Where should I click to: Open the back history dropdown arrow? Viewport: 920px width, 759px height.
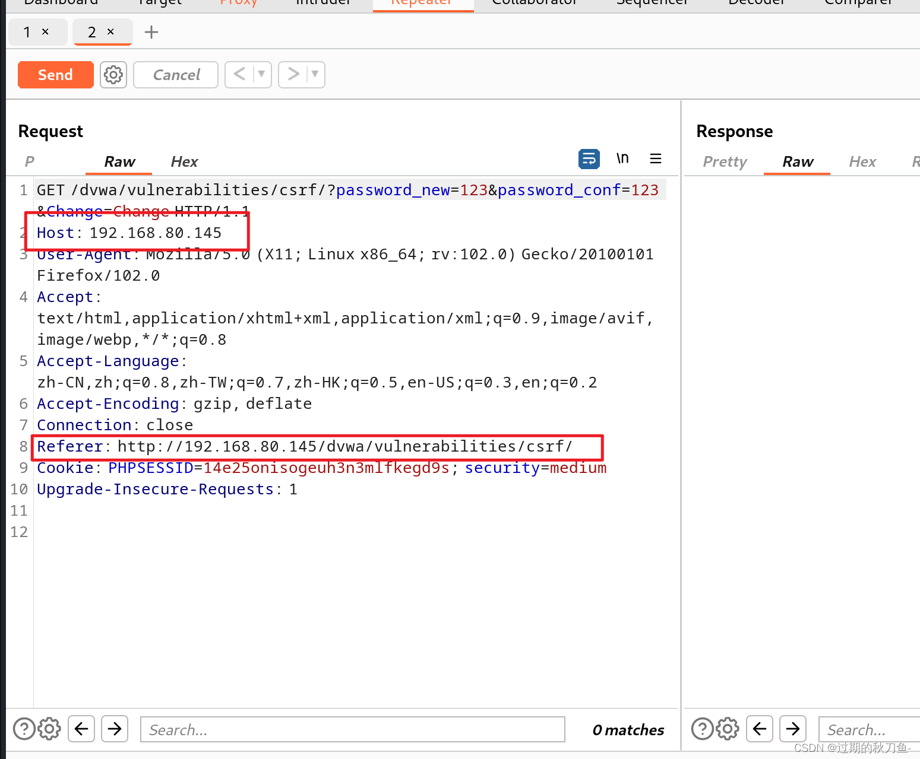[x=261, y=75]
